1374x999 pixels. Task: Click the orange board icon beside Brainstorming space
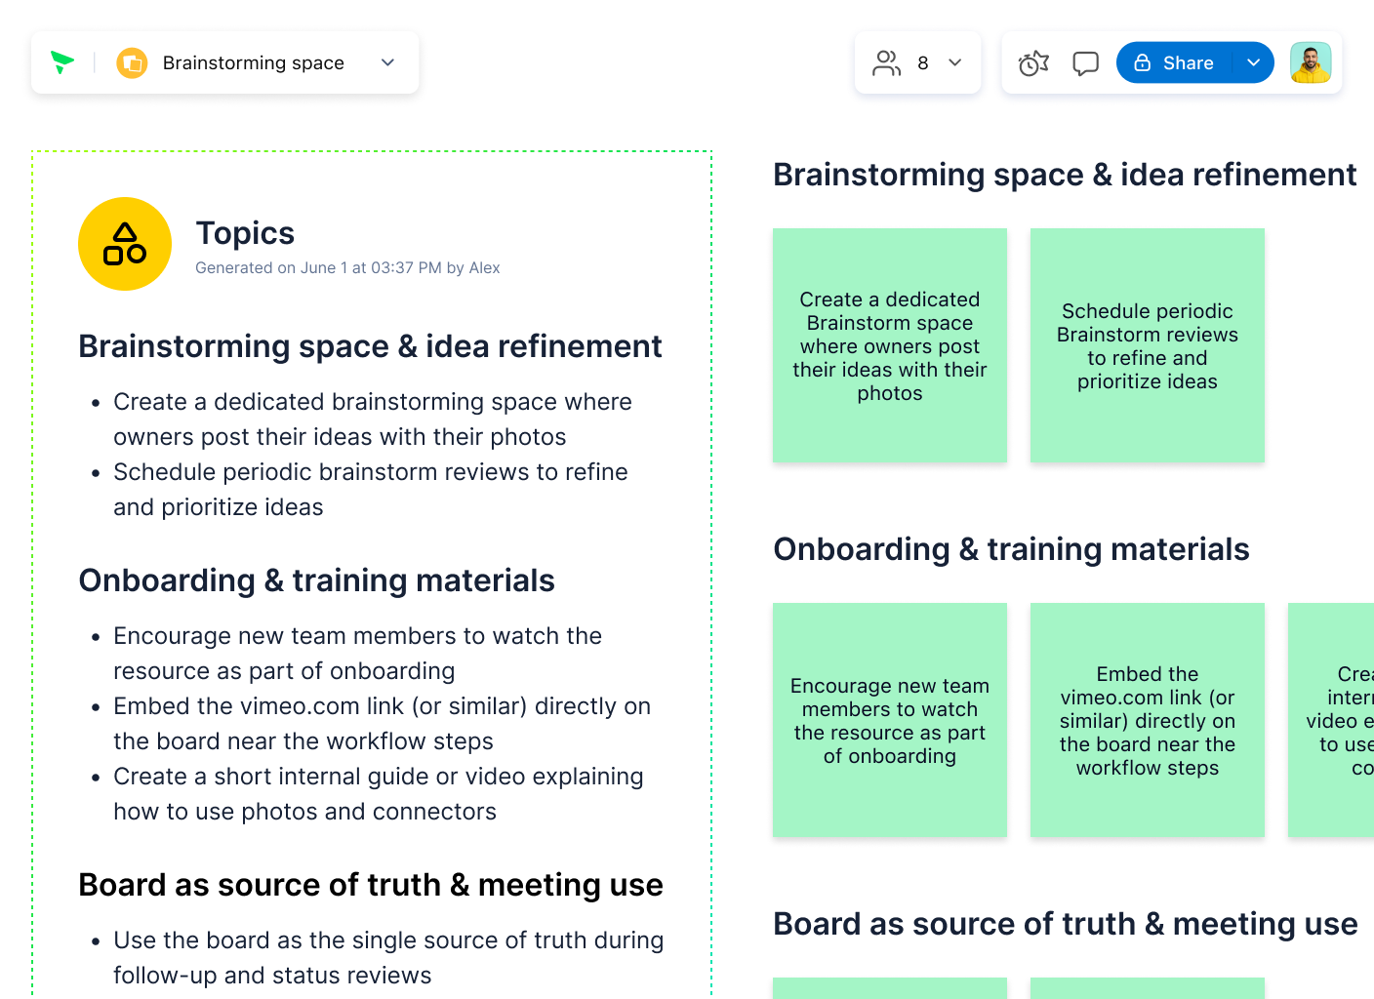pyautogui.click(x=132, y=63)
